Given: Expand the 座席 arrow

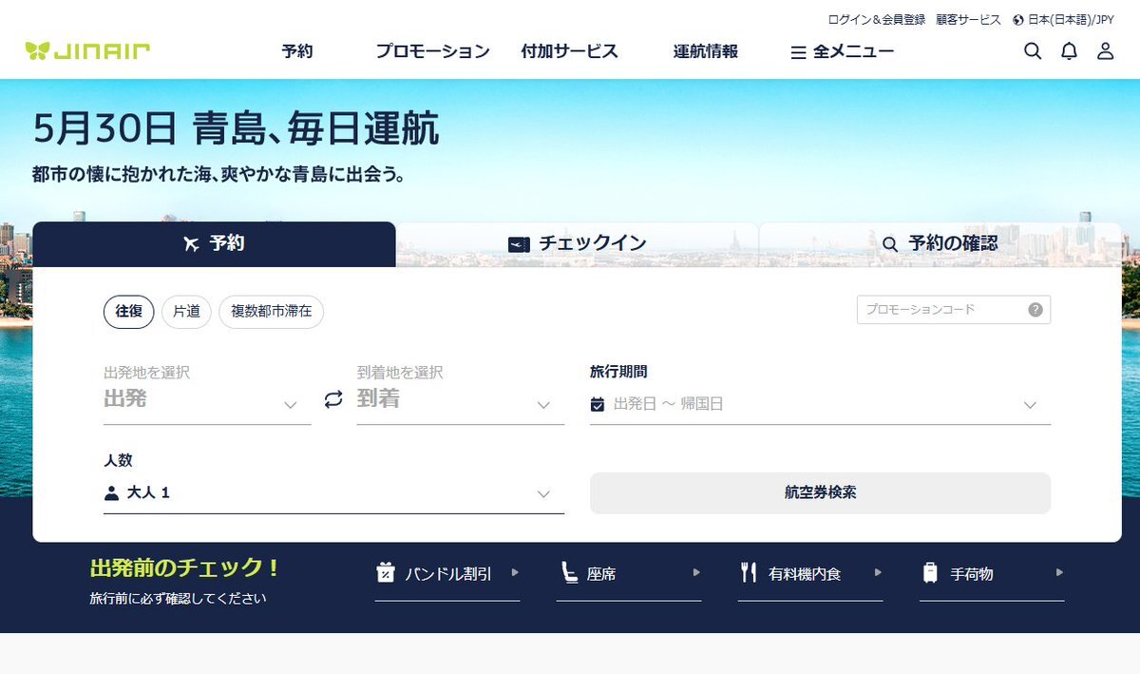Looking at the screenshot, I should coord(696,572).
